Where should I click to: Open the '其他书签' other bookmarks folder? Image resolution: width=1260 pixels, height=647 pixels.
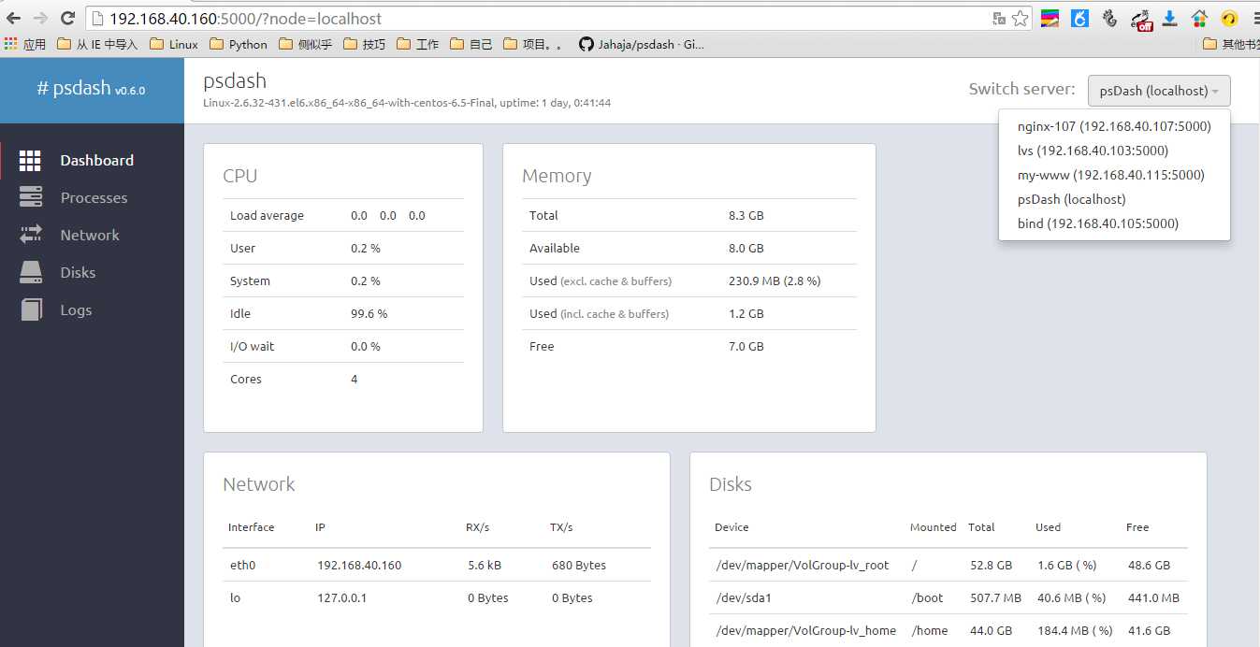pos(1231,44)
